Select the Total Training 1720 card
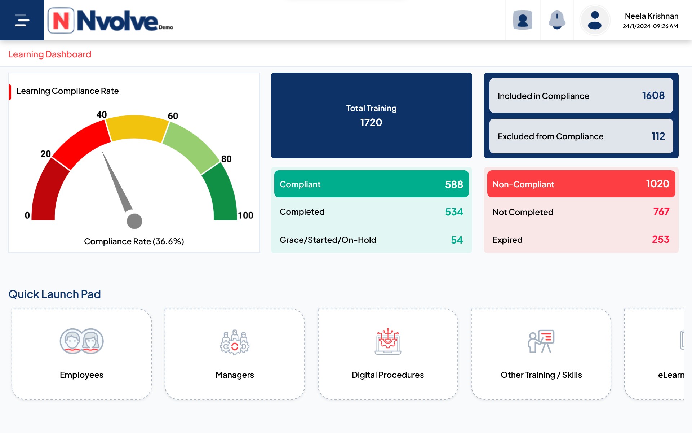 (x=371, y=115)
